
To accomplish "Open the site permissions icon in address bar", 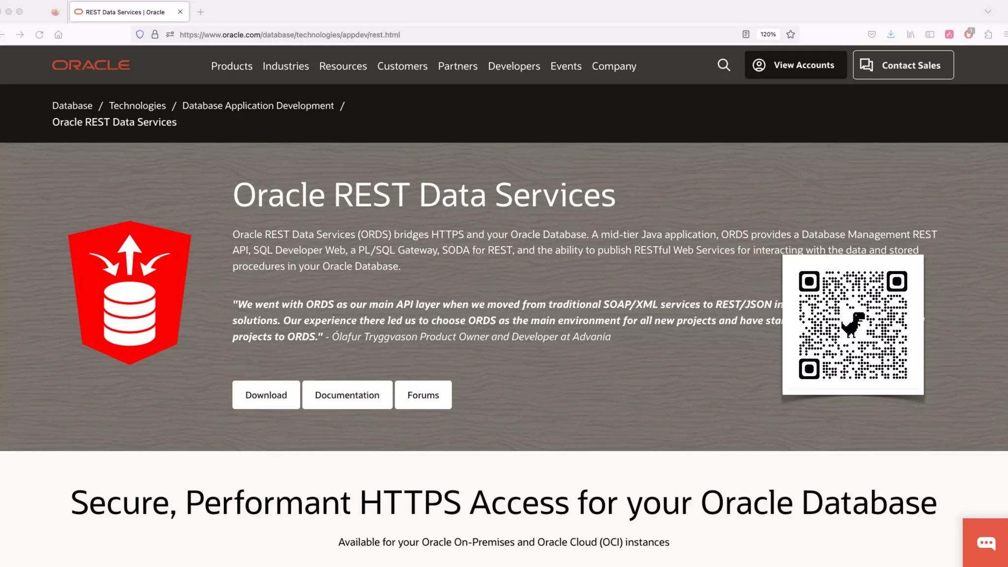I will pyautogui.click(x=170, y=34).
